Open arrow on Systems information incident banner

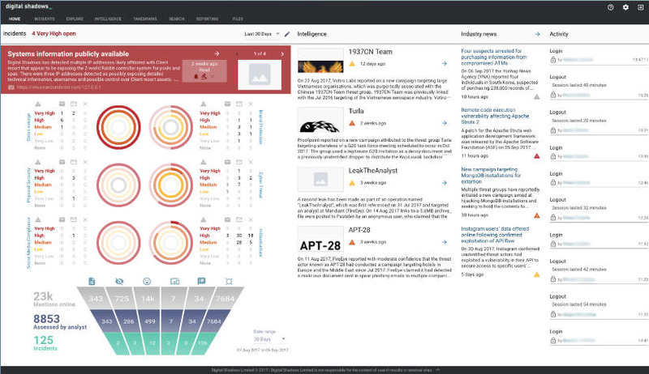pos(217,53)
